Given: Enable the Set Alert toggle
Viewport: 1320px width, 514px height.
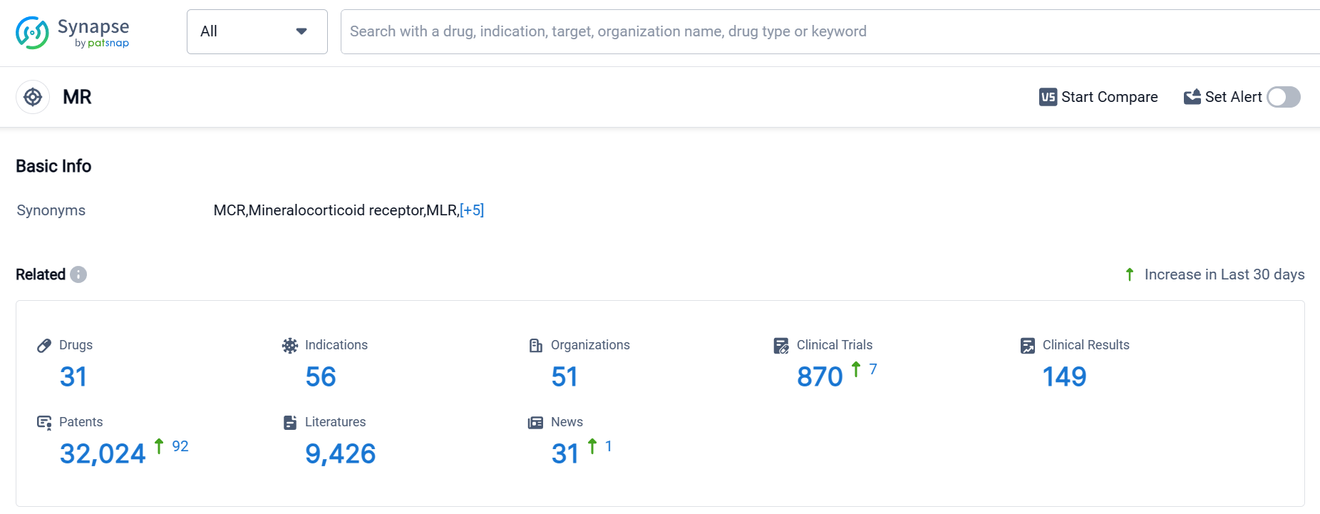Looking at the screenshot, I should tap(1283, 97).
